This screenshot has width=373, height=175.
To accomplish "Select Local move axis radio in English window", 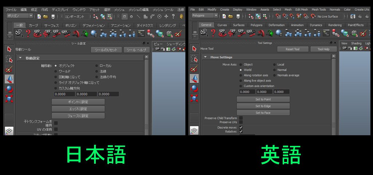I will 274,65.
